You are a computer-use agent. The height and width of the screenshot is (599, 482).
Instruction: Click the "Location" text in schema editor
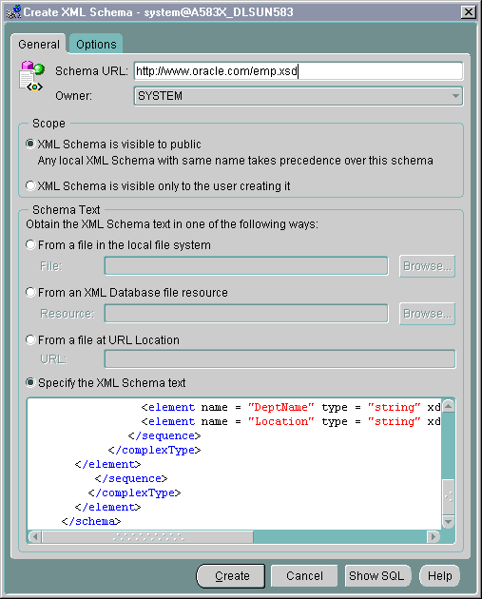[280, 421]
